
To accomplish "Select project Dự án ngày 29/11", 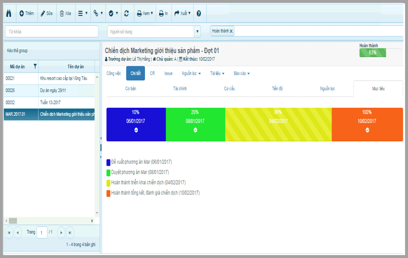I will click(53, 91).
